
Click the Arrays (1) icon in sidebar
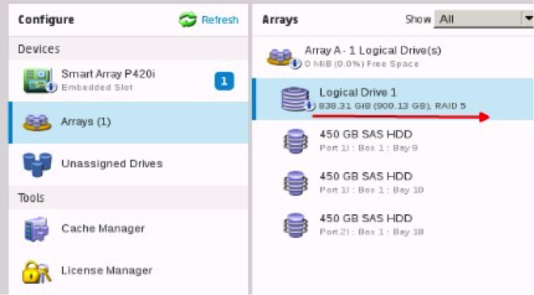pyautogui.click(x=37, y=122)
